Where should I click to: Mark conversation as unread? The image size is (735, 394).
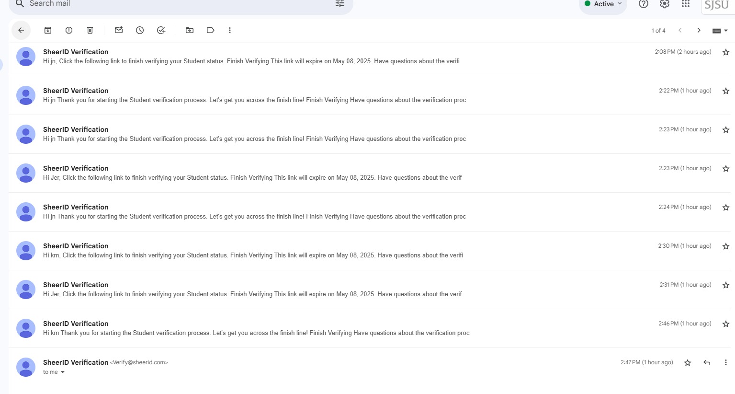(119, 30)
